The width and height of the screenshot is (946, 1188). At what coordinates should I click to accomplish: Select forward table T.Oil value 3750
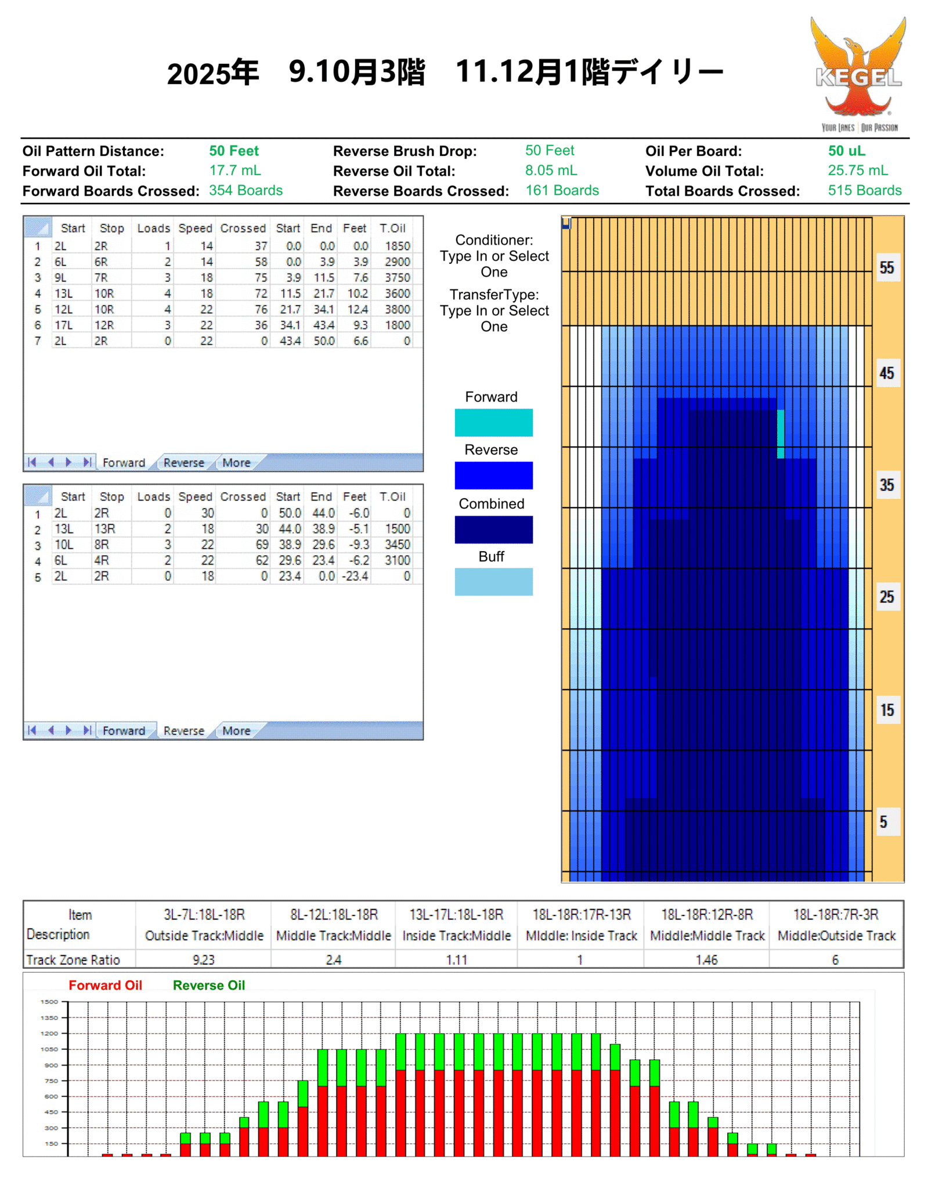pos(392,277)
